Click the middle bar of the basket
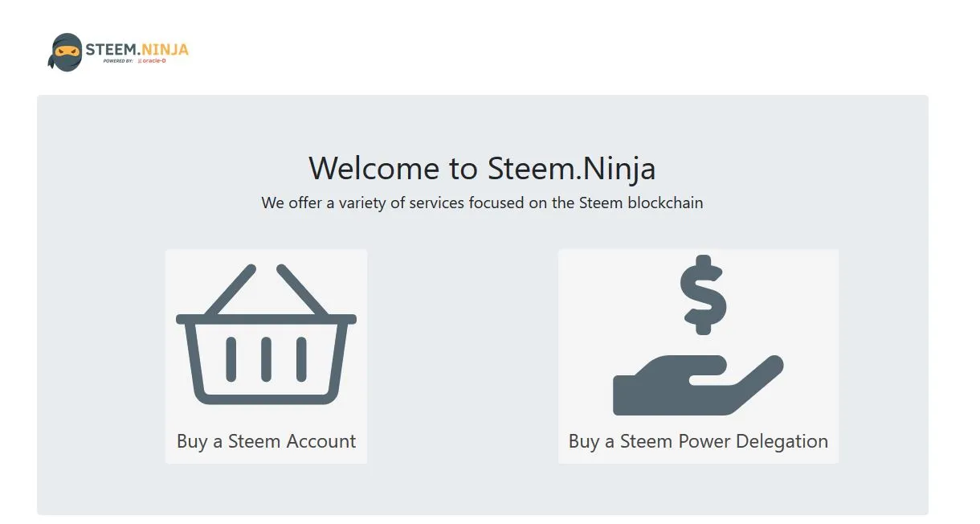The width and height of the screenshot is (980, 524). 266,359
